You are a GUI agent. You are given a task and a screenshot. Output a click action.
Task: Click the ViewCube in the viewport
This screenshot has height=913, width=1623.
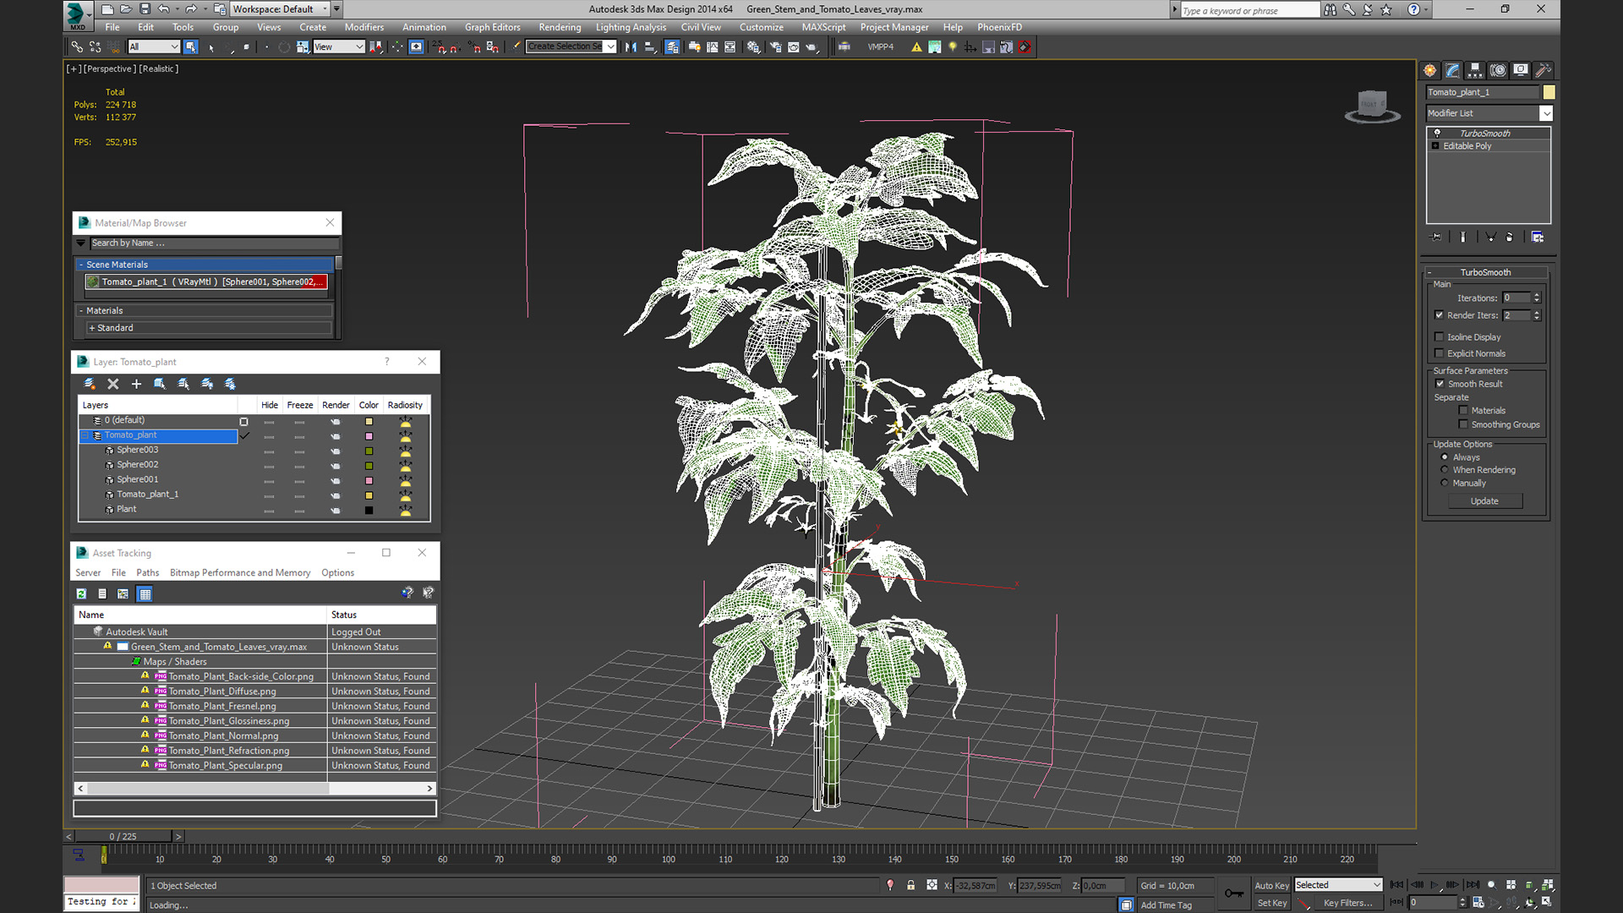click(1372, 105)
